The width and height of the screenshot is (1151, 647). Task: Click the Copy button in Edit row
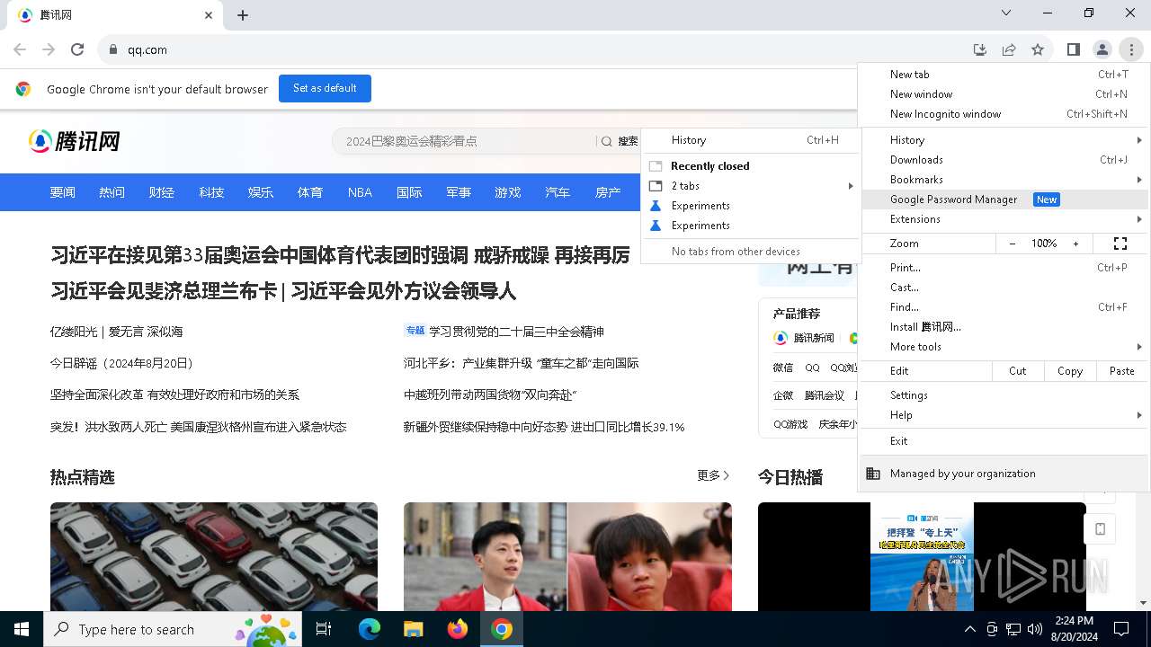pyautogui.click(x=1070, y=371)
